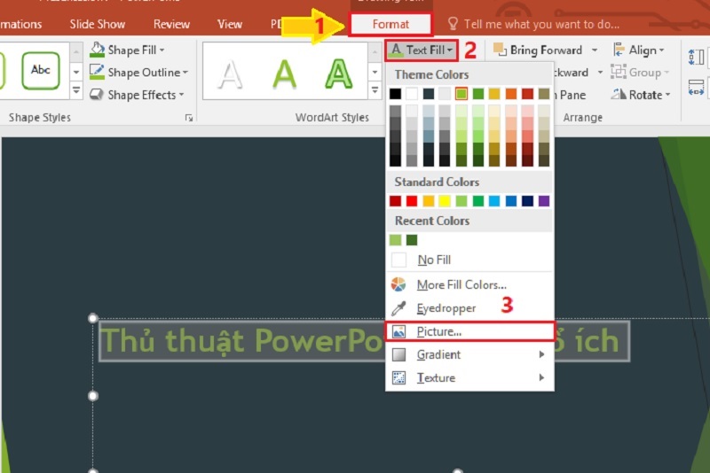Choose the standard yellow color swatch
The height and width of the screenshot is (473, 710).
(445, 200)
